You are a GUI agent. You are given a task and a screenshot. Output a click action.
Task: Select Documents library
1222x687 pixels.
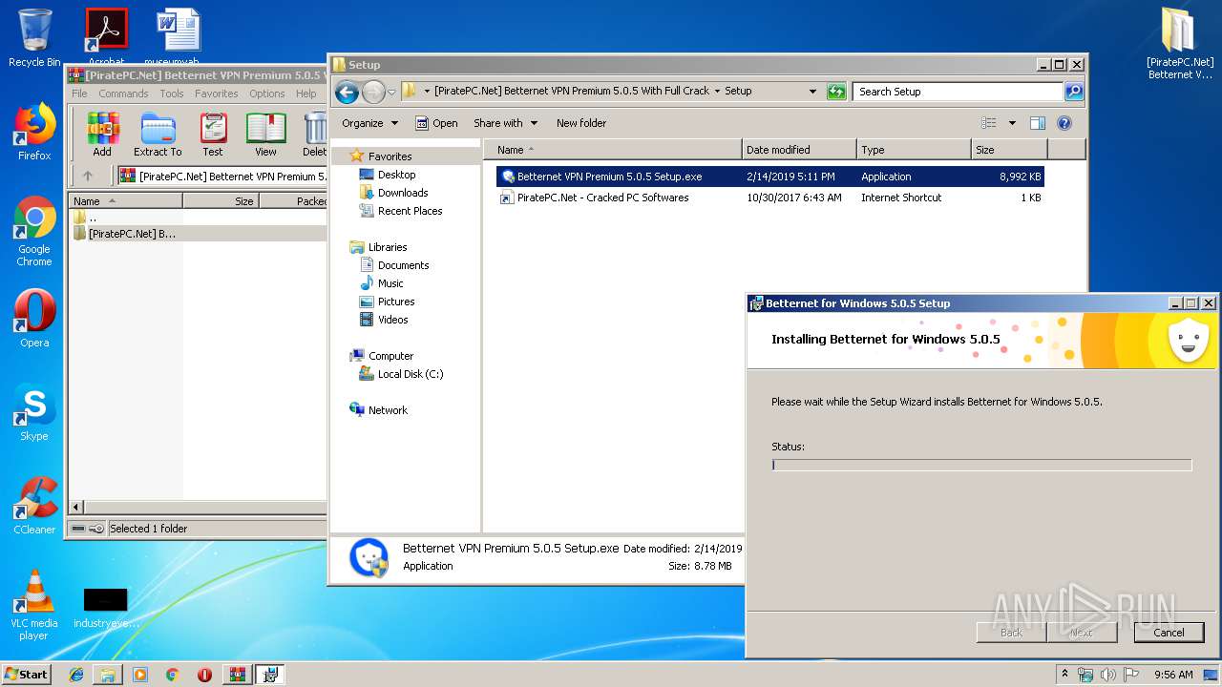tap(403, 265)
